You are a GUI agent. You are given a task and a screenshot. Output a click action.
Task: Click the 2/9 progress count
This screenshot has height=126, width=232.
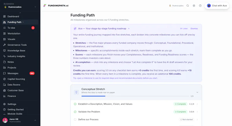[x=192, y=96]
